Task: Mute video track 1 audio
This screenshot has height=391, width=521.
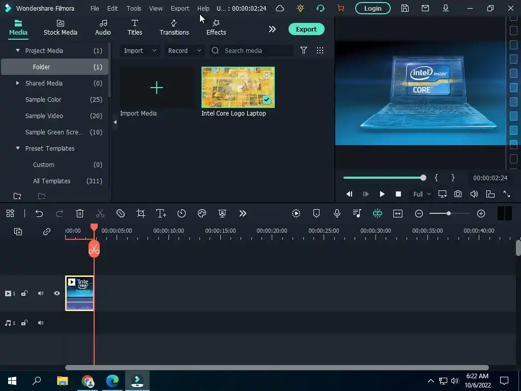Action: (x=41, y=293)
